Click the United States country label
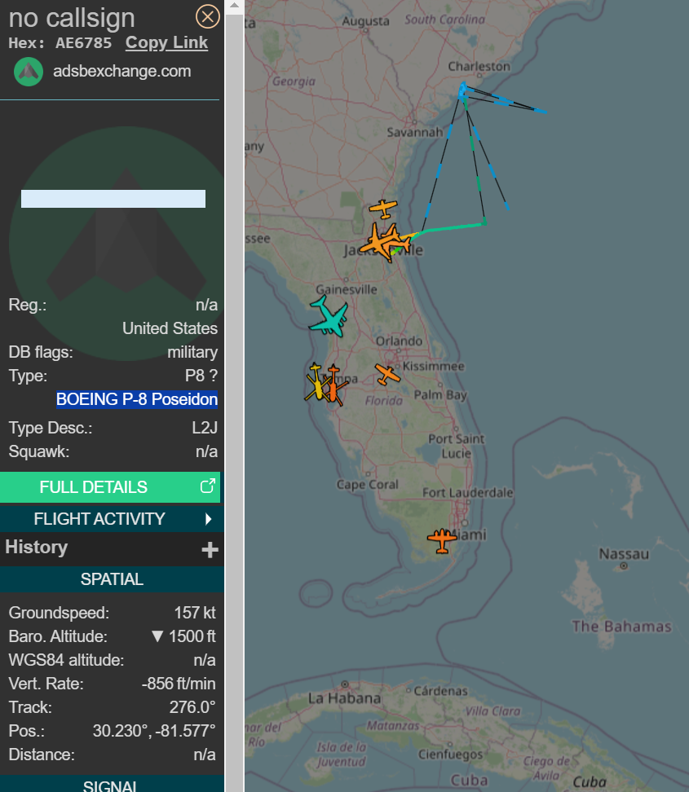This screenshot has width=689, height=792. tap(170, 328)
